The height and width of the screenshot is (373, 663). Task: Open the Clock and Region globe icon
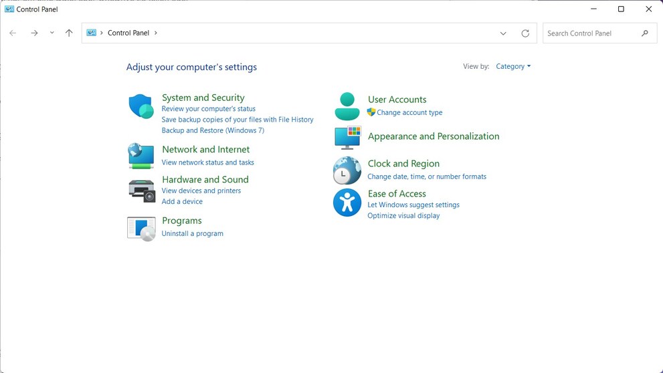click(x=347, y=170)
